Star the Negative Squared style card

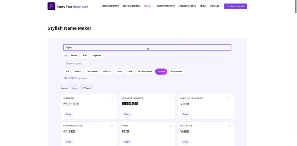tap(171, 98)
